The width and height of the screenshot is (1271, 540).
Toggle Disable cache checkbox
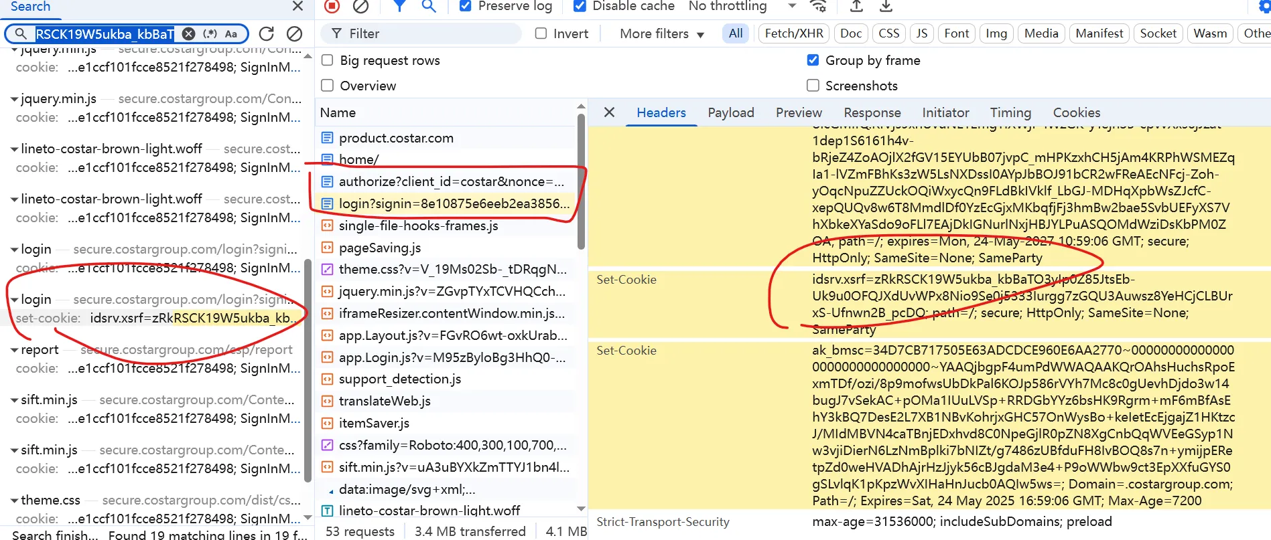pyautogui.click(x=580, y=6)
